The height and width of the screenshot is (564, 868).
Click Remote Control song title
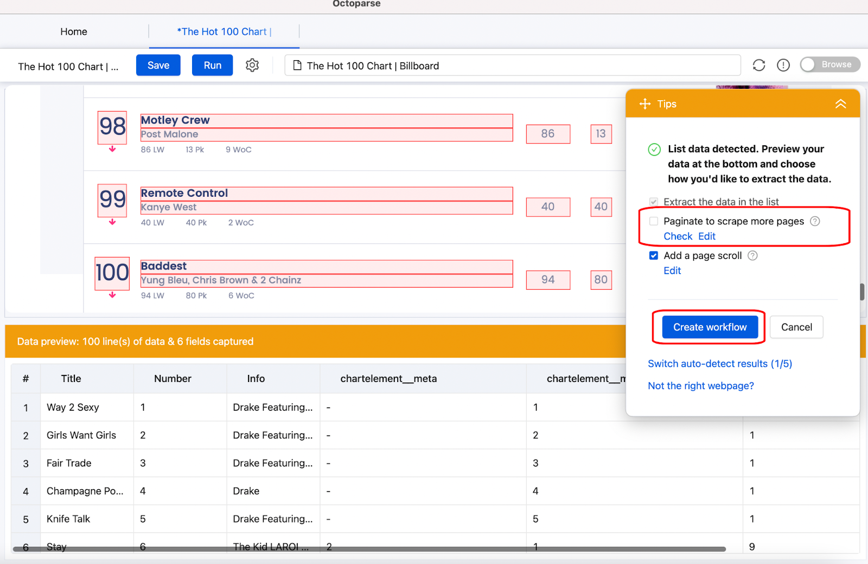(x=184, y=193)
